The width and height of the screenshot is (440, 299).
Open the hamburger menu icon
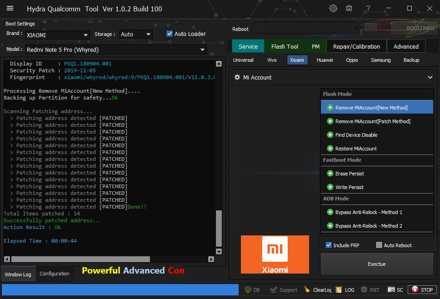pos(10,9)
